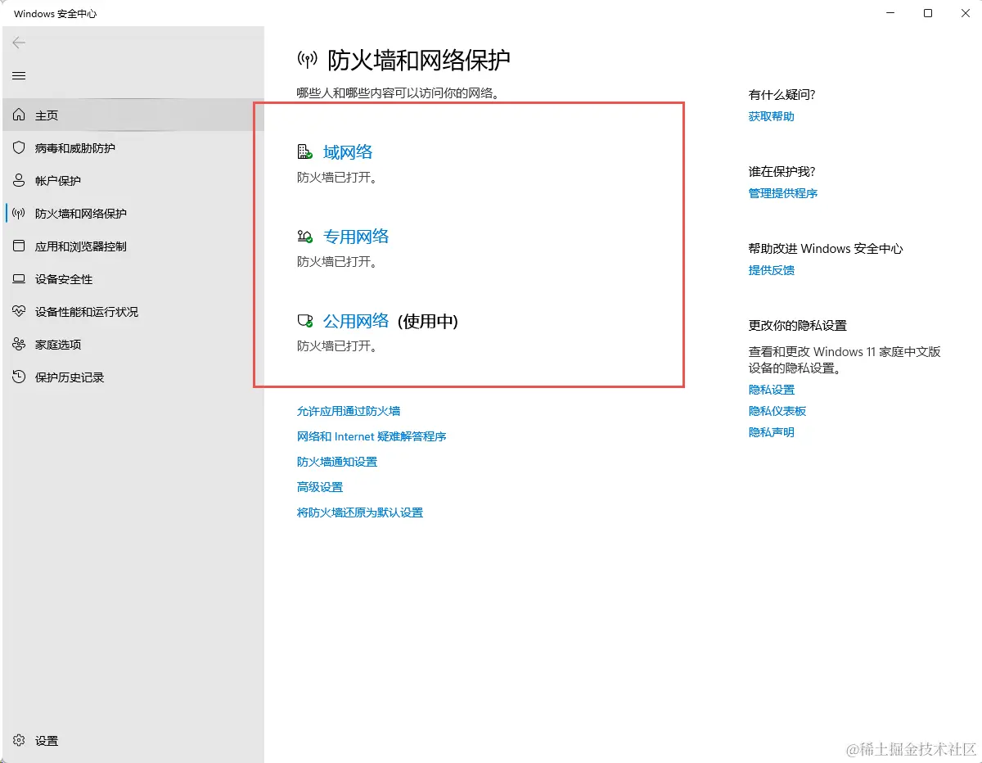Click the signal icon for 防火墙和网络保护

[19, 214]
